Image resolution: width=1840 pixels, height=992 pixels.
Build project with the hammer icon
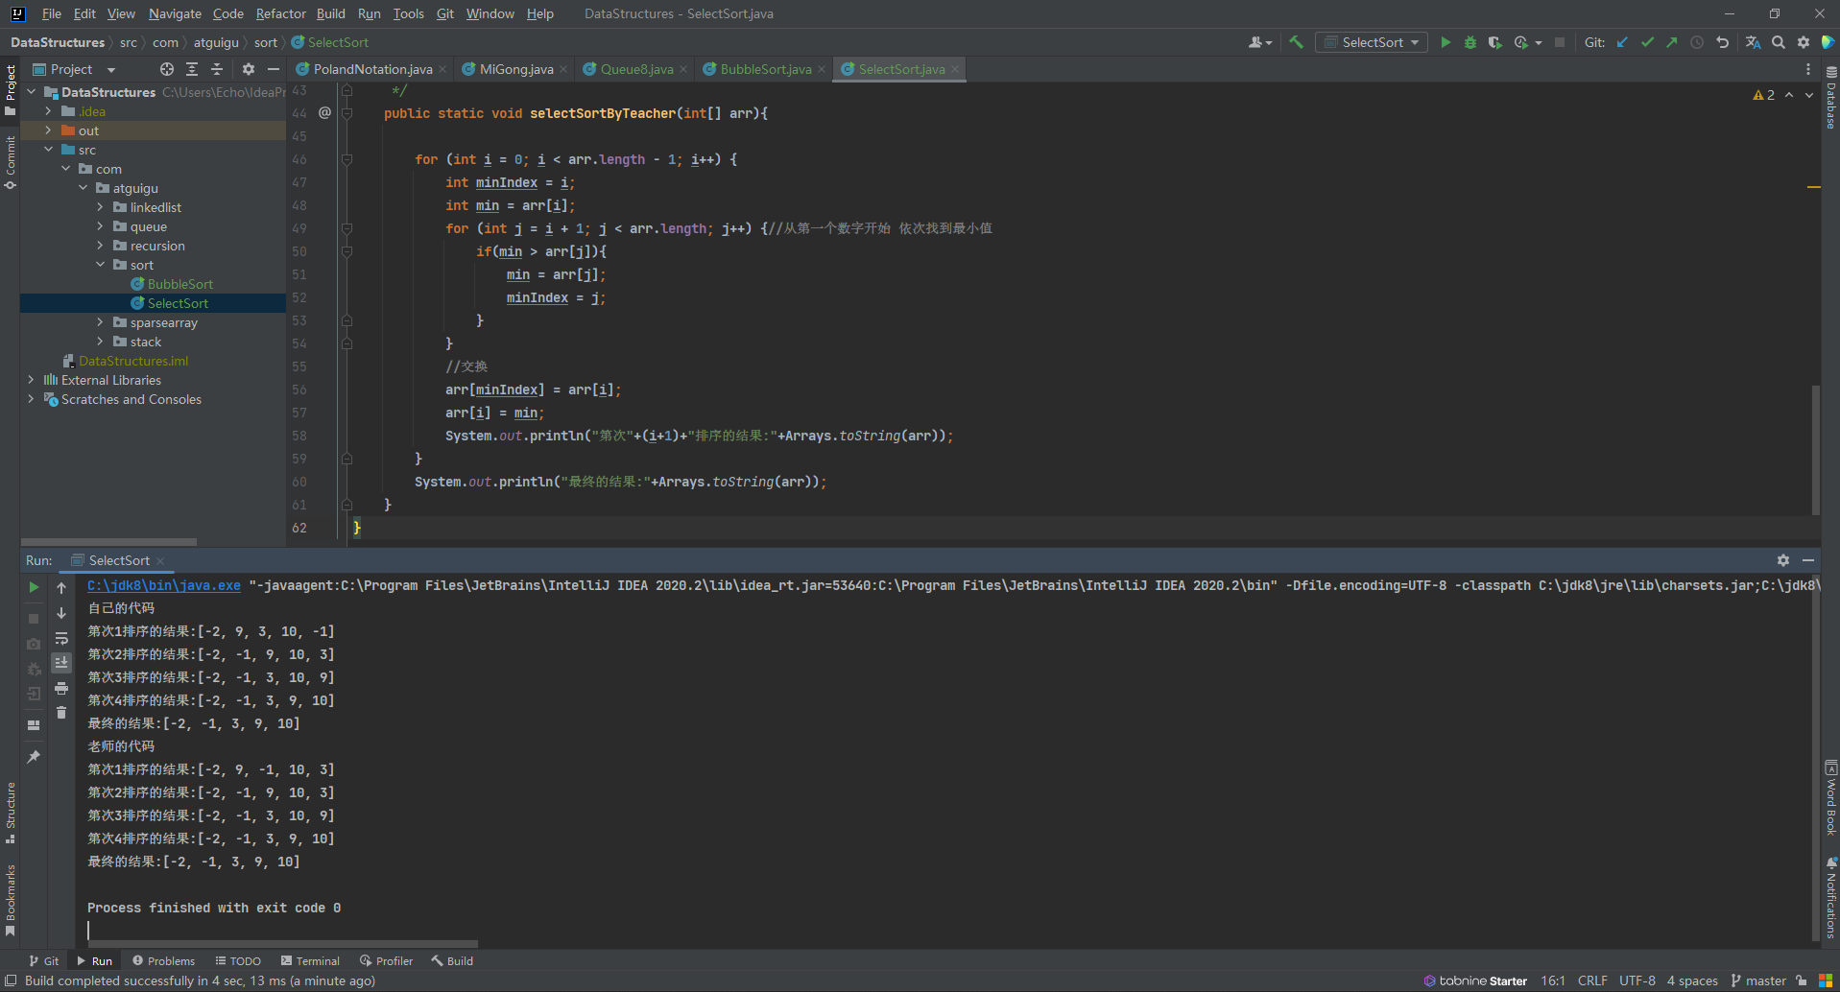(x=1296, y=42)
